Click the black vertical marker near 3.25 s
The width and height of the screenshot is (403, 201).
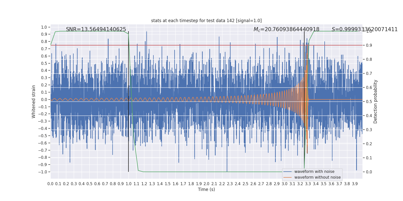304,102
